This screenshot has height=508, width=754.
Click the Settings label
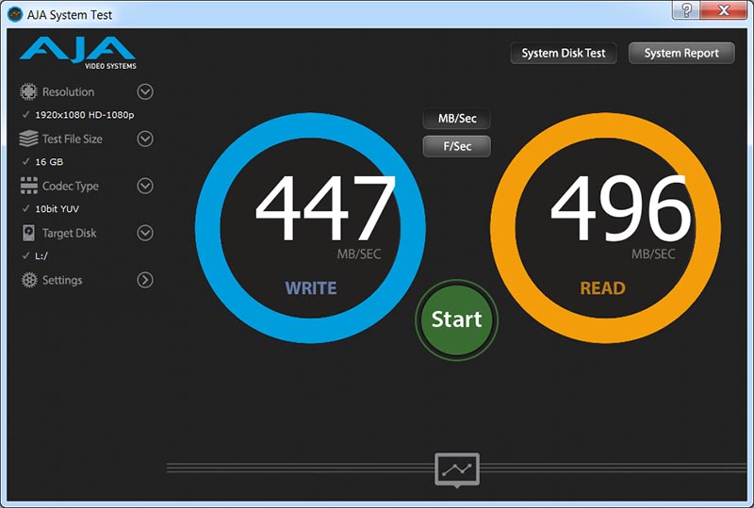click(62, 281)
